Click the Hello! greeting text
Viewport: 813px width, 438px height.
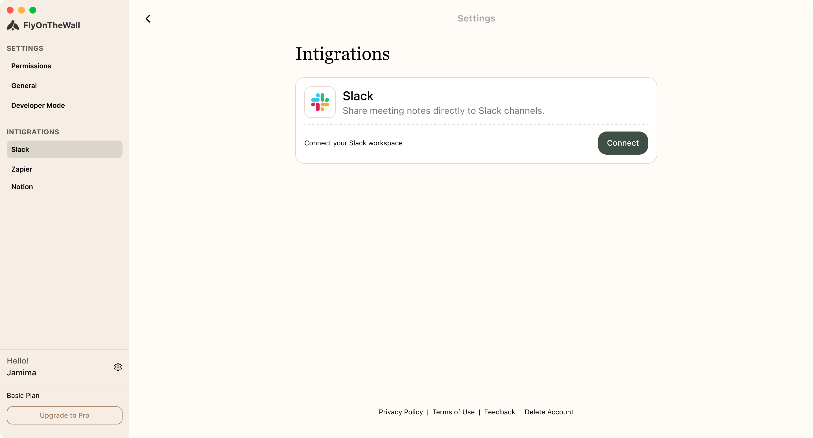(18, 361)
